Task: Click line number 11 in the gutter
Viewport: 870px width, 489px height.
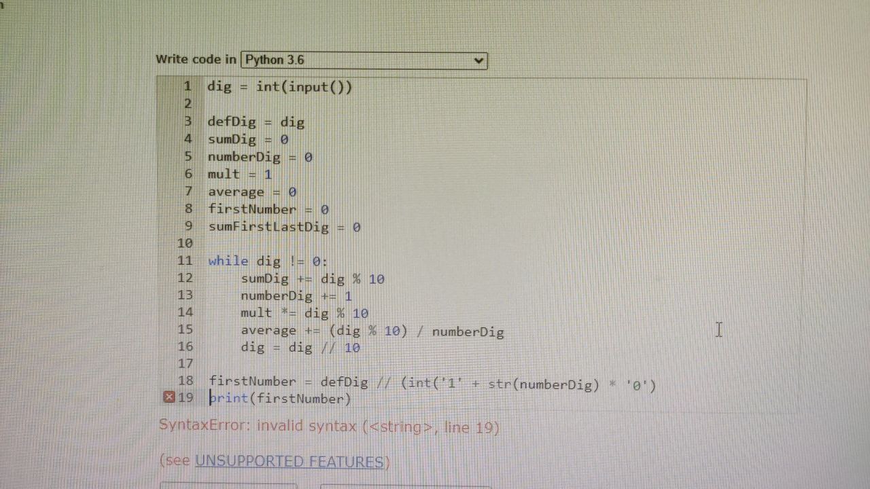Action: tap(184, 260)
